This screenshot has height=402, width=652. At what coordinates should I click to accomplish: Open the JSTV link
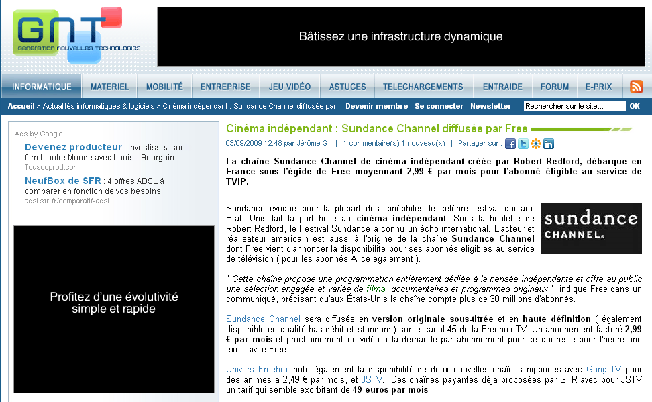(372, 380)
